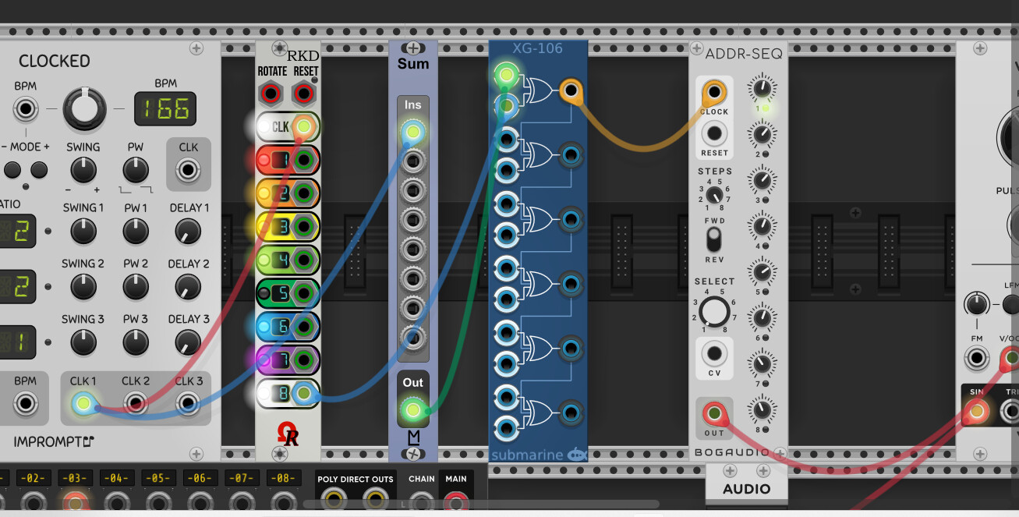Viewport: 1019px width, 517px height.
Task: Click the DELAY 3 knob
Action: click(x=188, y=342)
